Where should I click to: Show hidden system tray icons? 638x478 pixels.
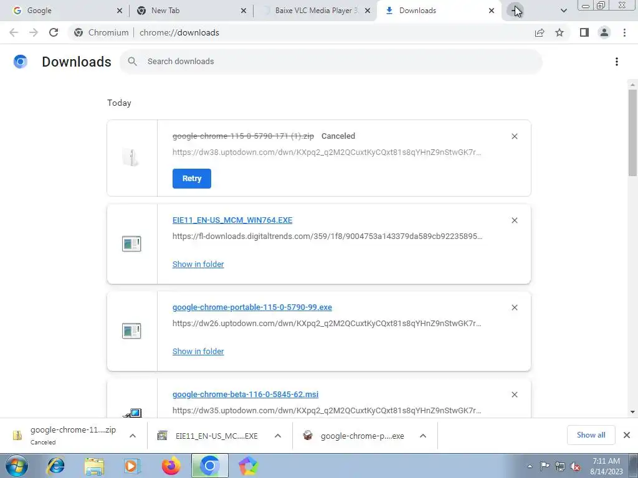coord(530,466)
